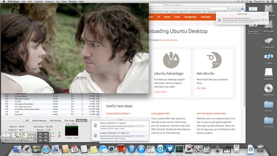Click 'Learn more' under Ubuntu Advantage

[x=160, y=92]
